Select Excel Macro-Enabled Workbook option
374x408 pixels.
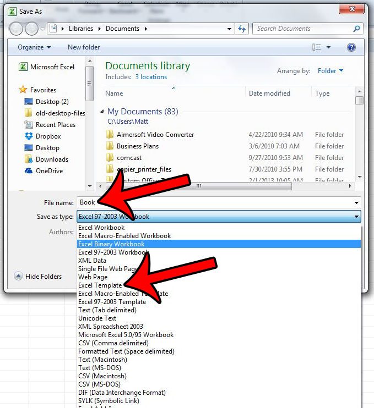[x=124, y=236]
